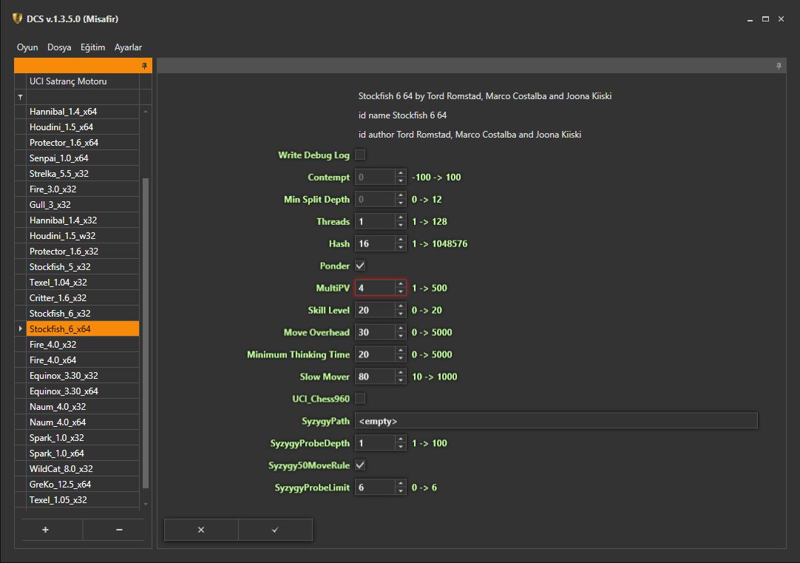Pin the engine list panel
Screen dimensions: 800x563
click(x=144, y=66)
